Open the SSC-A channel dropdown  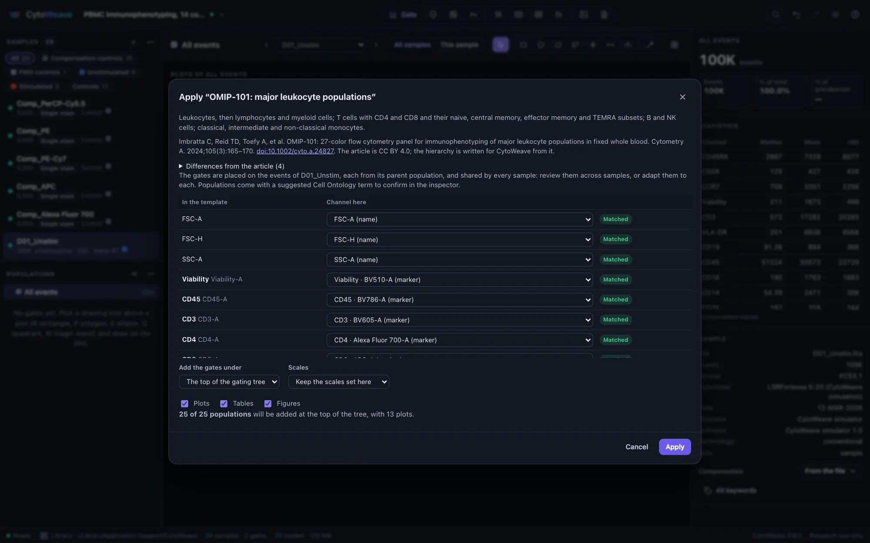click(460, 260)
